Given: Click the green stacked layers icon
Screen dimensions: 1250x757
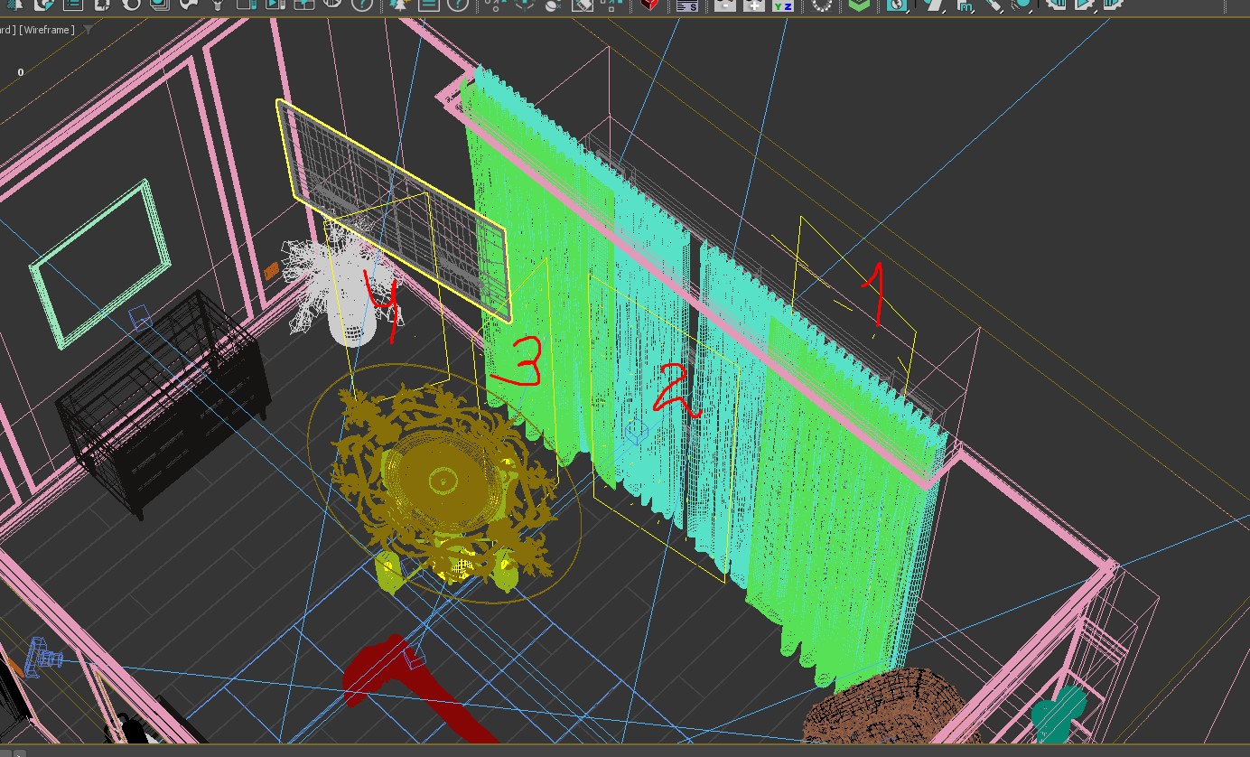Looking at the screenshot, I should [859, 5].
